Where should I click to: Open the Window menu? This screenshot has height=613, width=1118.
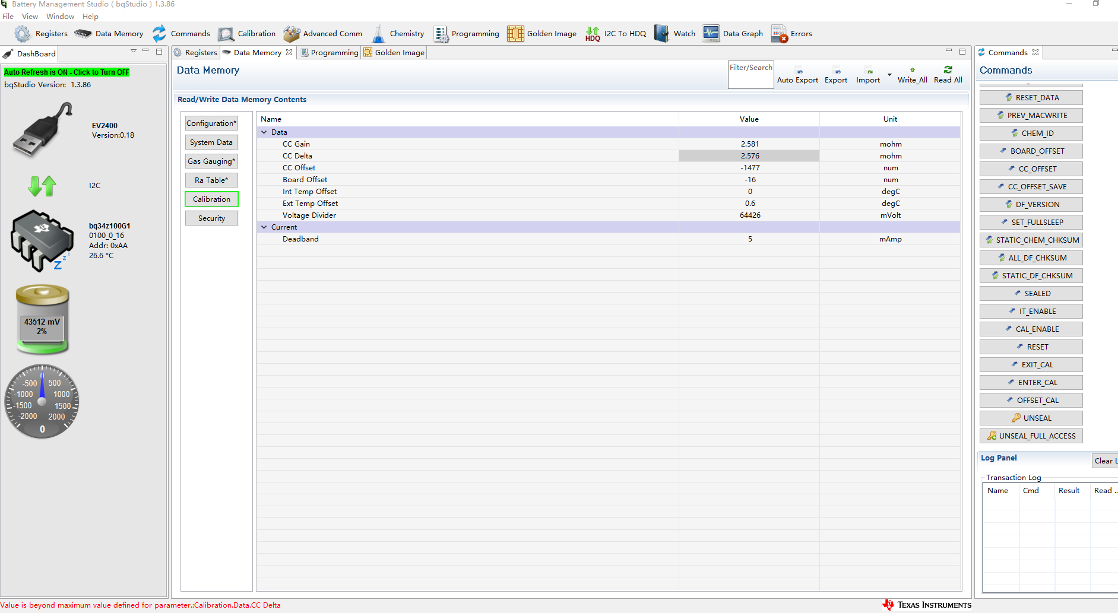pos(60,17)
